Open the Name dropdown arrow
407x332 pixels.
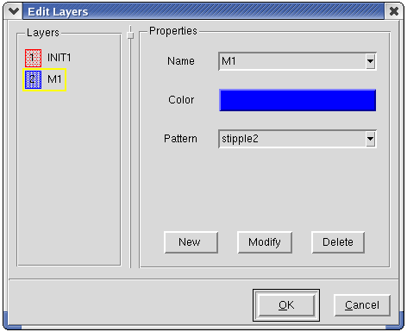tap(370, 61)
